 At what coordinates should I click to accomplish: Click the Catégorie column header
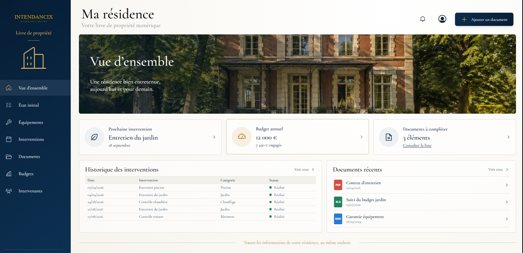click(228, 180)
